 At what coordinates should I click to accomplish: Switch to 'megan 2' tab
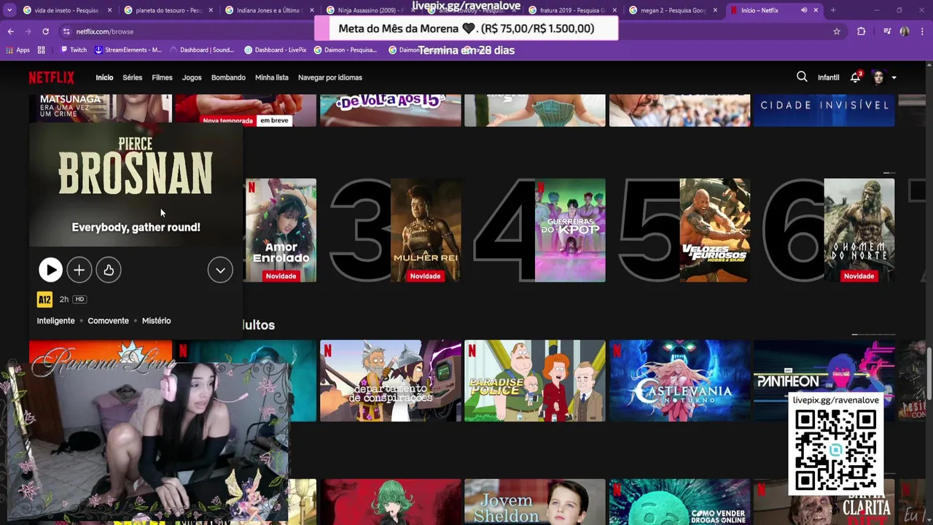674,10
